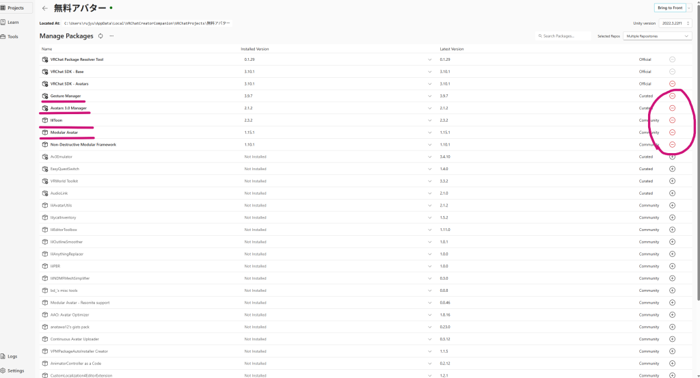Open the version dropdown for Avatars 3.0 Manager
The height and width of the screenshot is (378, 700).
(x=430, y=108)
